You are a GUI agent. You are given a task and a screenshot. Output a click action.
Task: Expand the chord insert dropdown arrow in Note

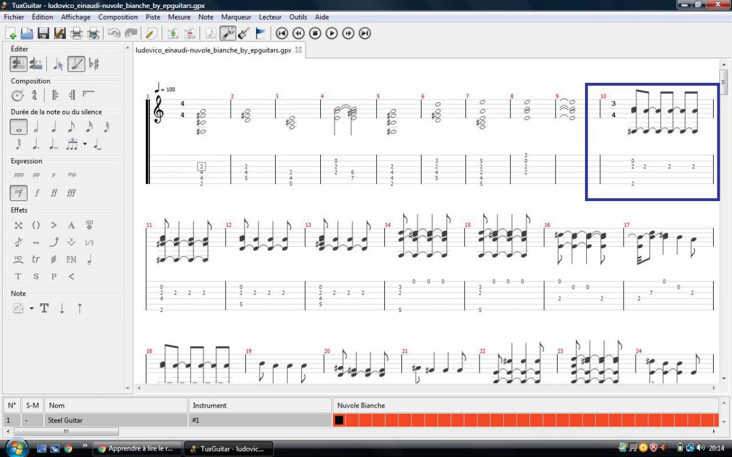point(32,308)
